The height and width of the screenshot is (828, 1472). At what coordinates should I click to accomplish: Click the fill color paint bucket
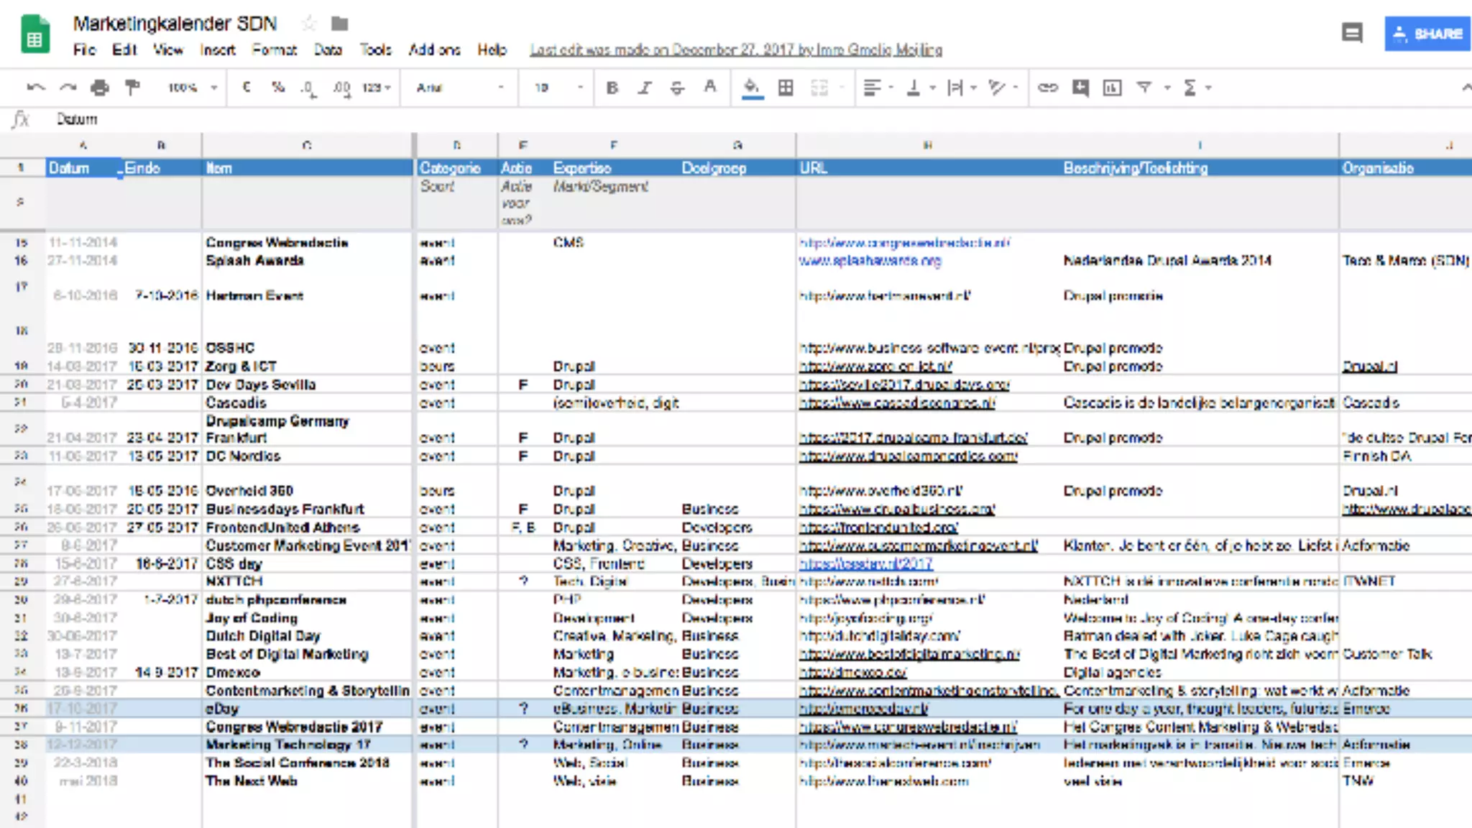point(752,88)
